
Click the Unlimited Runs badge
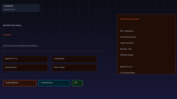(54, 83)
